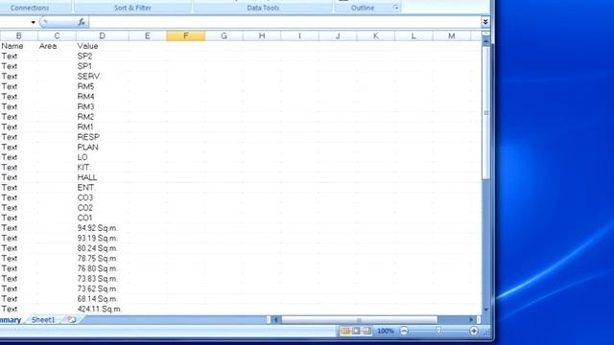Select the 'Value' header cell

point(103,46)
